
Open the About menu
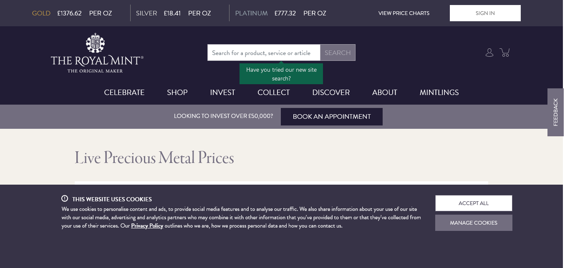(385, 93)
